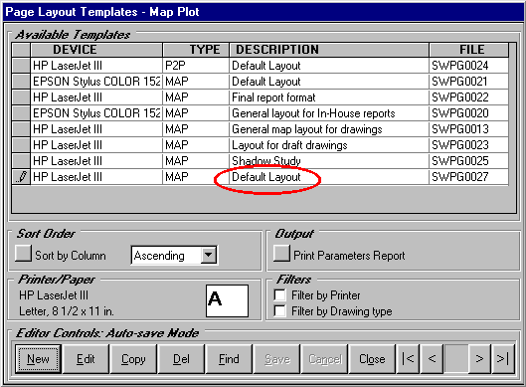Click the P2P type cell

196,66
